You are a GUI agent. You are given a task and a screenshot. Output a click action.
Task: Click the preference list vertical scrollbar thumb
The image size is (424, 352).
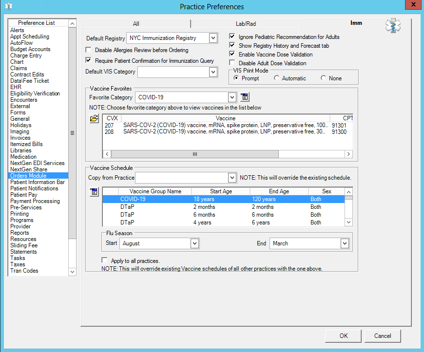pyautogui.click(x=72, y=133)
